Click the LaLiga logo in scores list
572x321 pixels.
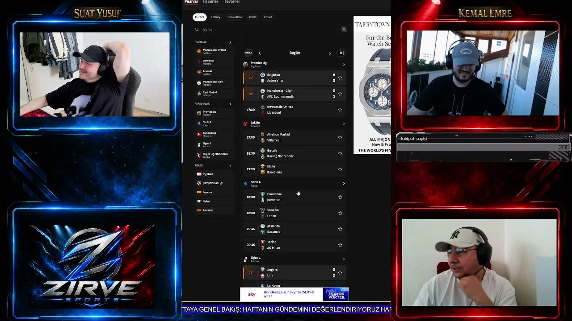245,124
